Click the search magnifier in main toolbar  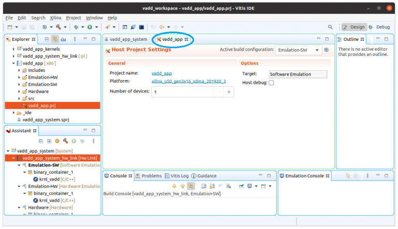(x=331, y=27)
